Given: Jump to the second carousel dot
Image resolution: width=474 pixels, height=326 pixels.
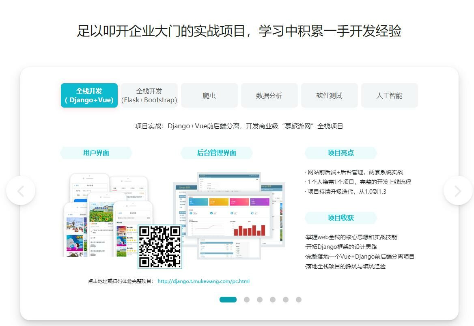Looking at the screenshot, I should (247, 300).
